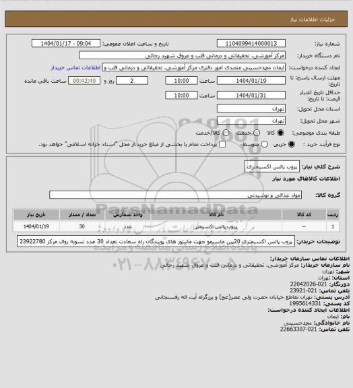Viewport: 353px width, 388px height.
Task: Click the جزئیات اطلاعات نیاز header title
Action: (313, 20)
